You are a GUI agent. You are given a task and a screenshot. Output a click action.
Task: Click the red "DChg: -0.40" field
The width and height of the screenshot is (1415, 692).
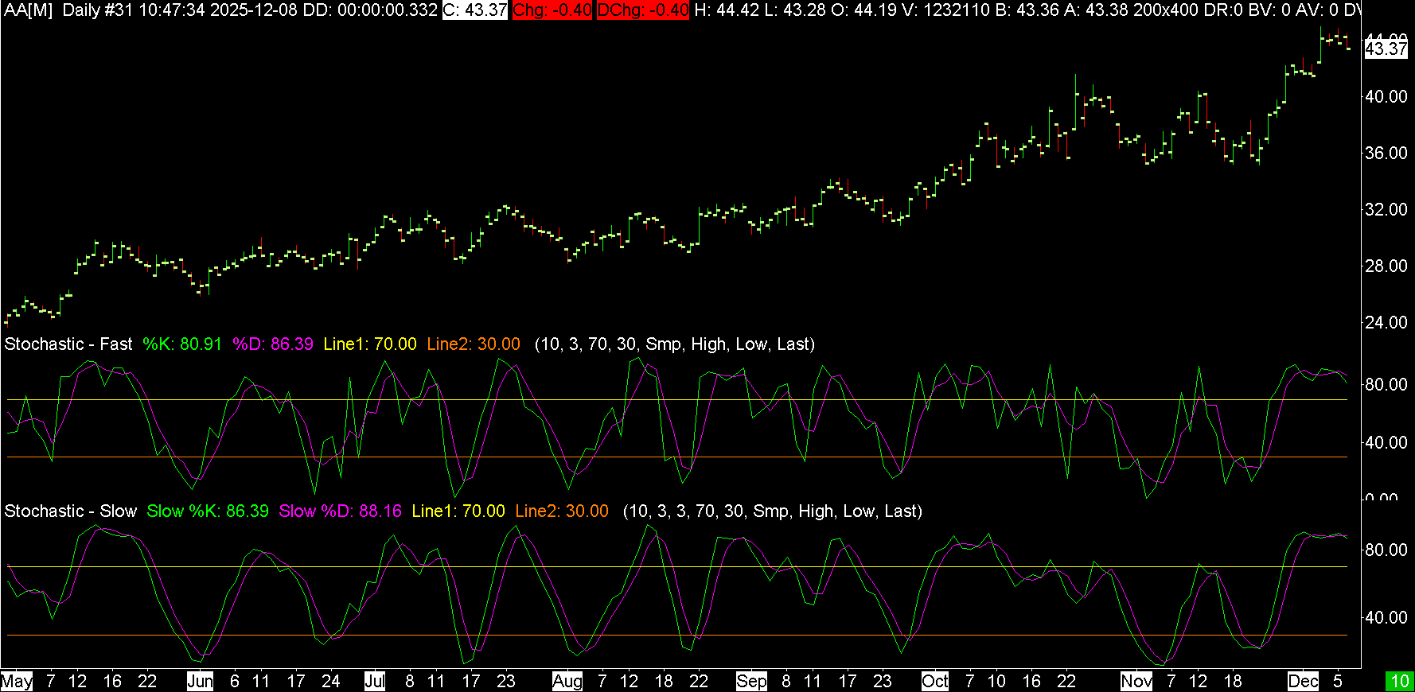click(x=643, y=10)
